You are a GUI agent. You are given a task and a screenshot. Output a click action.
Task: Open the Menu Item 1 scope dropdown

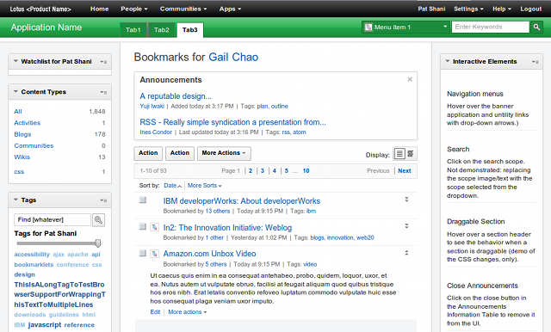406,27
